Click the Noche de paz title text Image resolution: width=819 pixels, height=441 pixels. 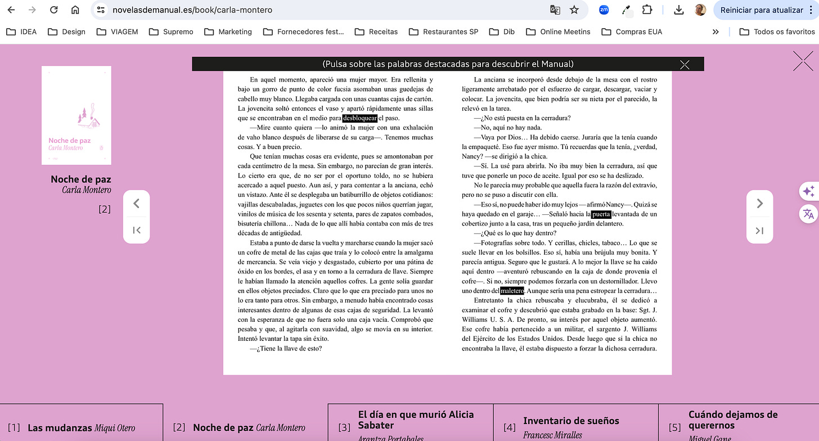(81, 179)
